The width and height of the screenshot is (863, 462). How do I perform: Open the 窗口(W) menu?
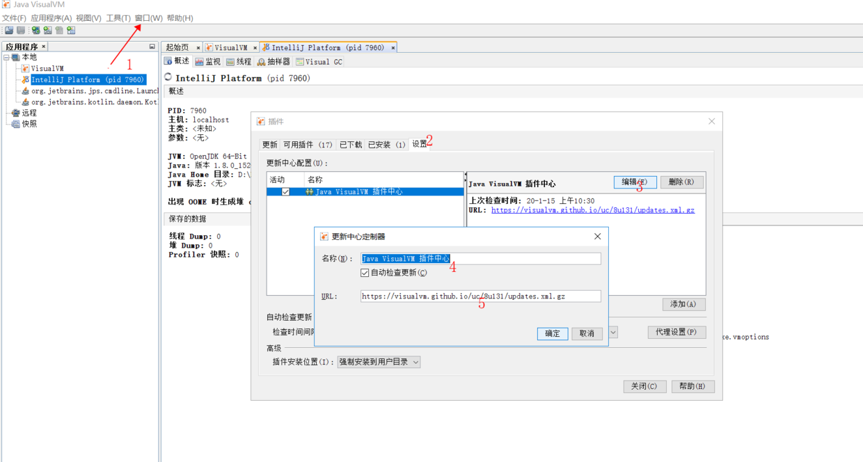click(149, 18)
